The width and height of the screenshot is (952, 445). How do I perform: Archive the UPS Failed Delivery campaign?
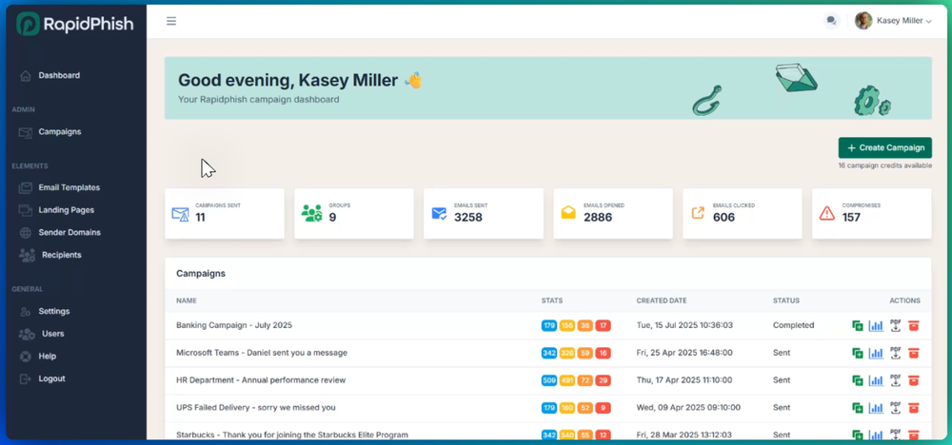click(914, 407)
